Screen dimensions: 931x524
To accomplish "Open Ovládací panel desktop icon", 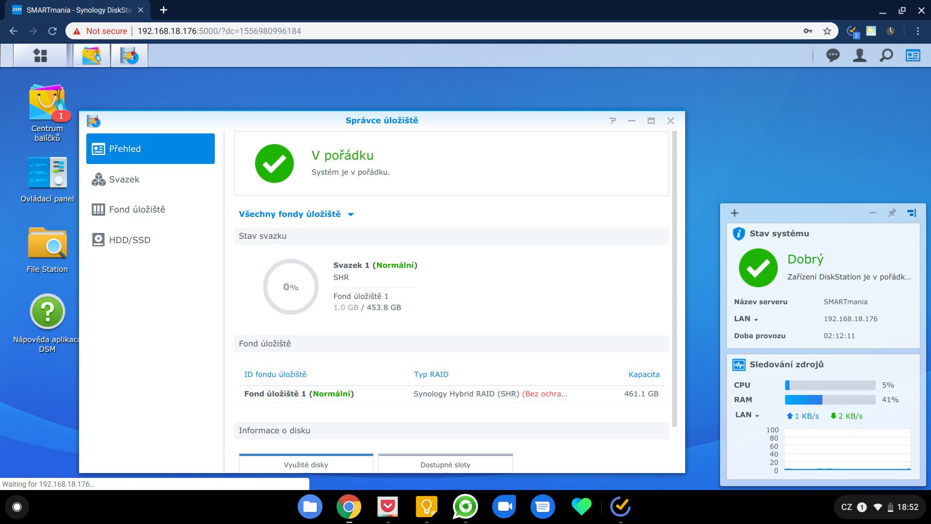I will tap(47, 180).
